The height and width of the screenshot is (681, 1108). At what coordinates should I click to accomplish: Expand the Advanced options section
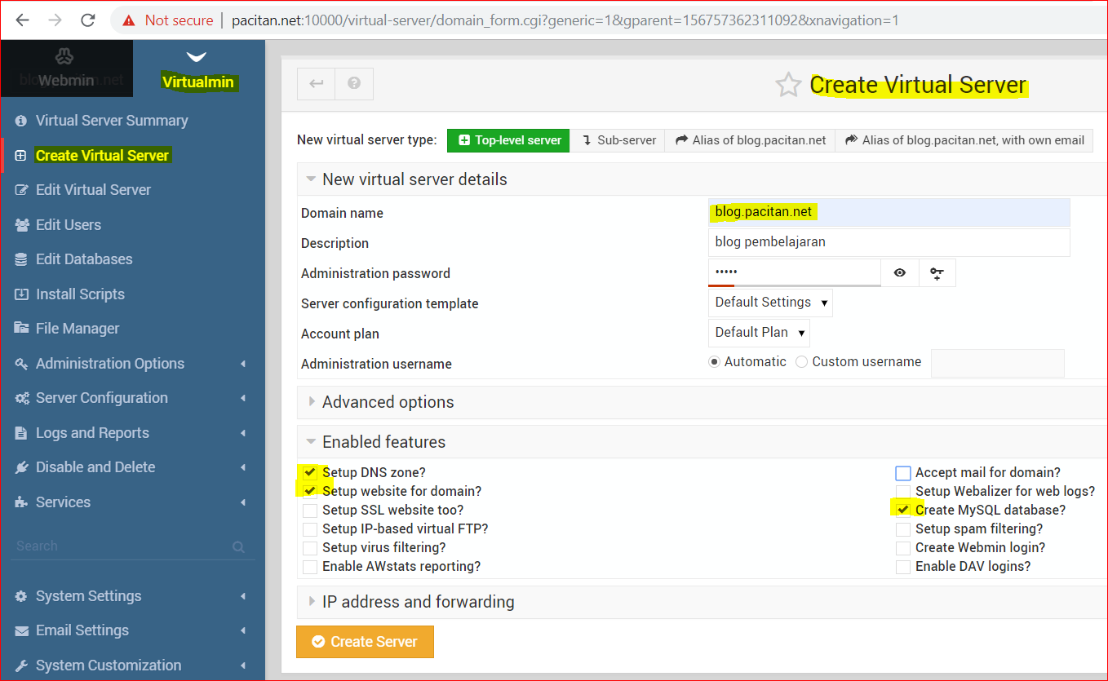click(x=388, y=402)
